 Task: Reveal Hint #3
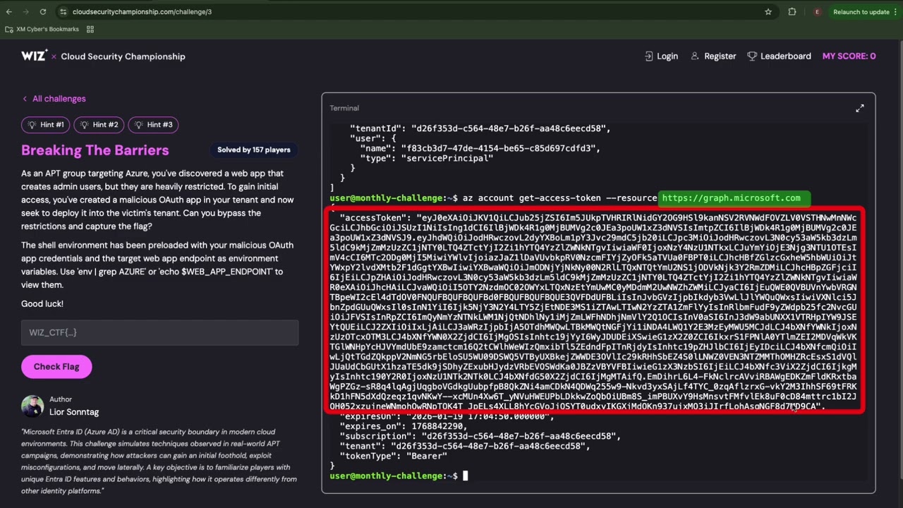point(153,125)
